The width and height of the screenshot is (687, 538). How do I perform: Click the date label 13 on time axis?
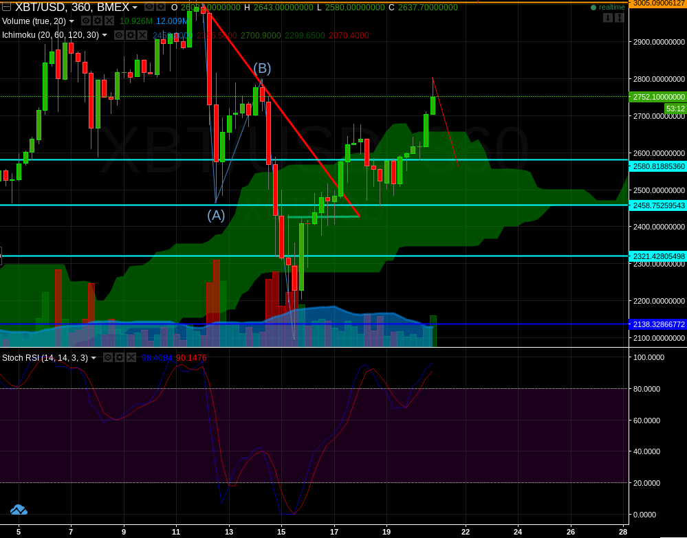point(229,533)
